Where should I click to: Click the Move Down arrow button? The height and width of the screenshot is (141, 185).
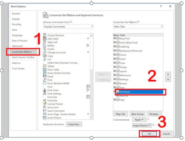click(x=168, y=80)
